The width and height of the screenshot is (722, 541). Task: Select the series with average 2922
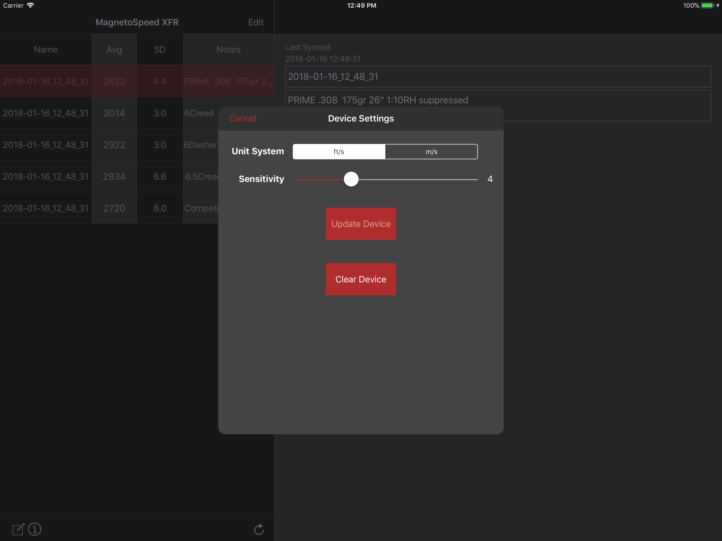pyautogui.click(x=114, y=145)
